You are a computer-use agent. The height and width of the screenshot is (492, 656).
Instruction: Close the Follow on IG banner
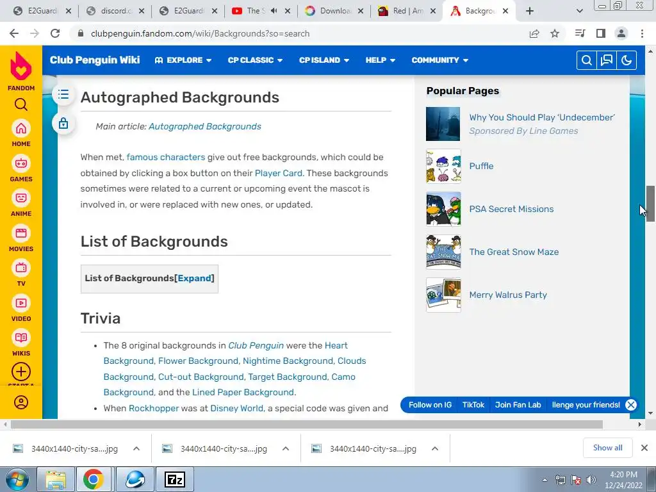(631, 405)
